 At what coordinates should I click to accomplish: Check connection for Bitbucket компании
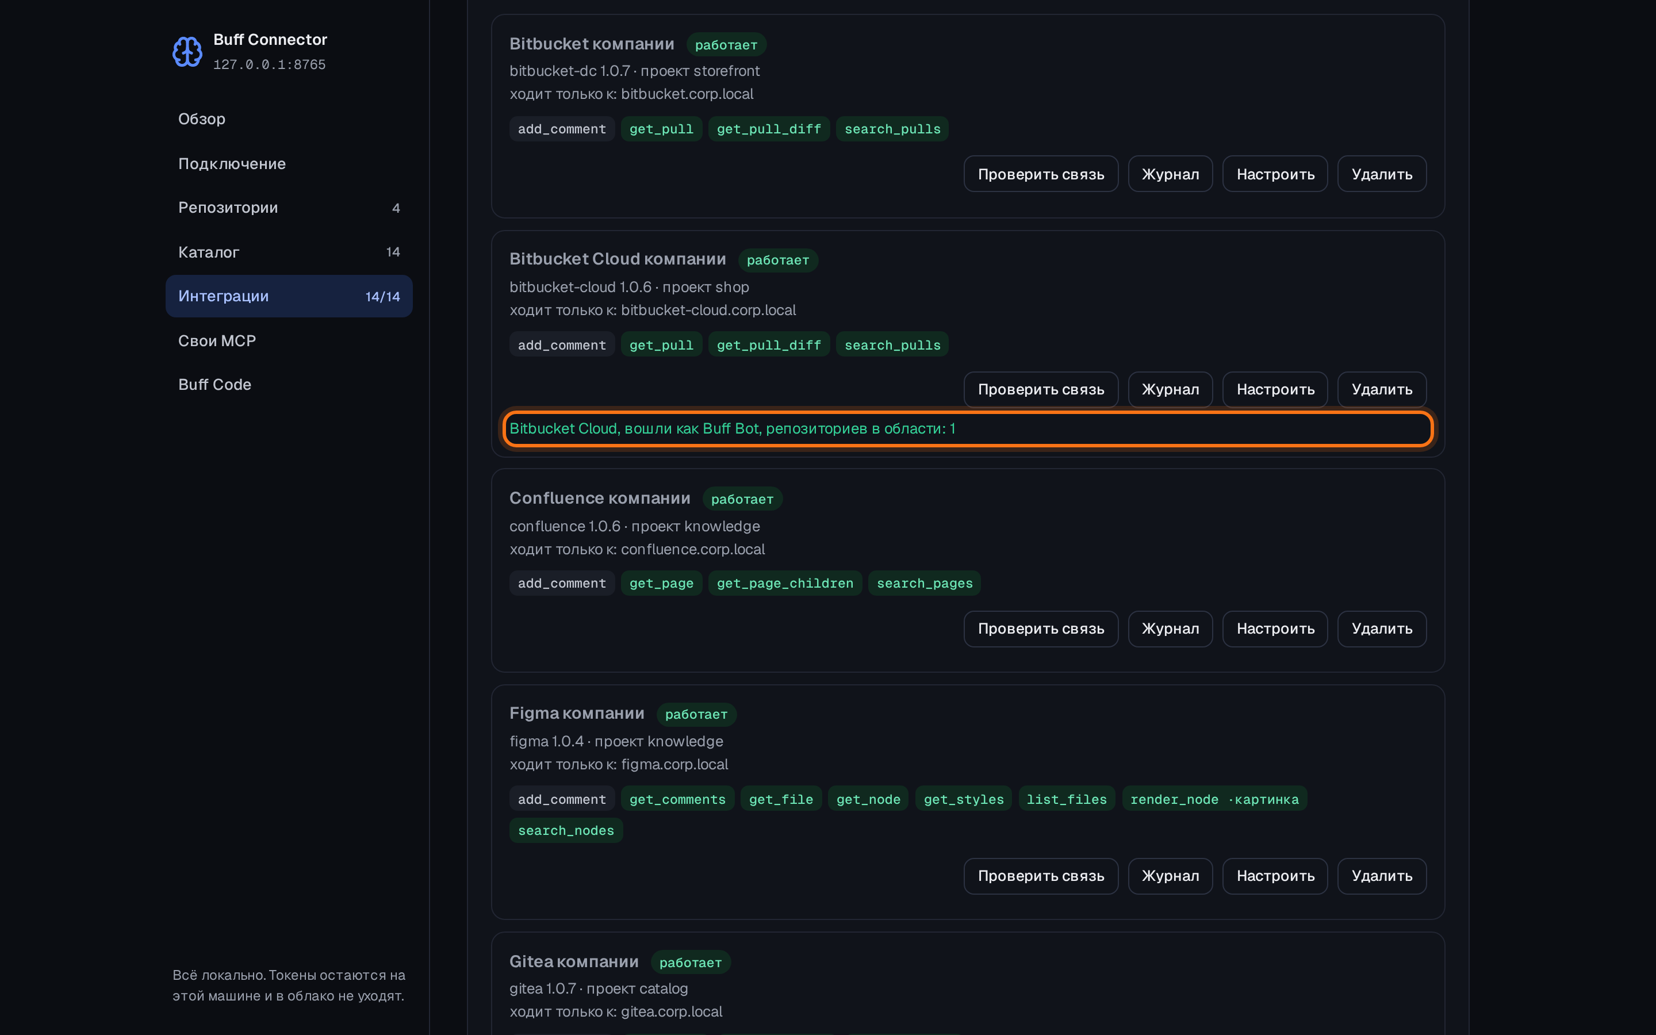click(1041, 174)
